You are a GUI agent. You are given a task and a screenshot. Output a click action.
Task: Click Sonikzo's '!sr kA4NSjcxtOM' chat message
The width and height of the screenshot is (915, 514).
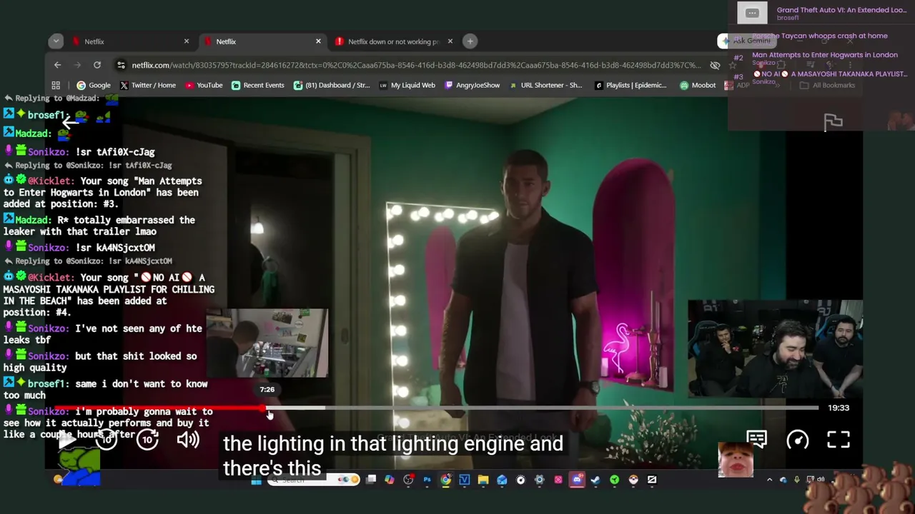point(79,248)
